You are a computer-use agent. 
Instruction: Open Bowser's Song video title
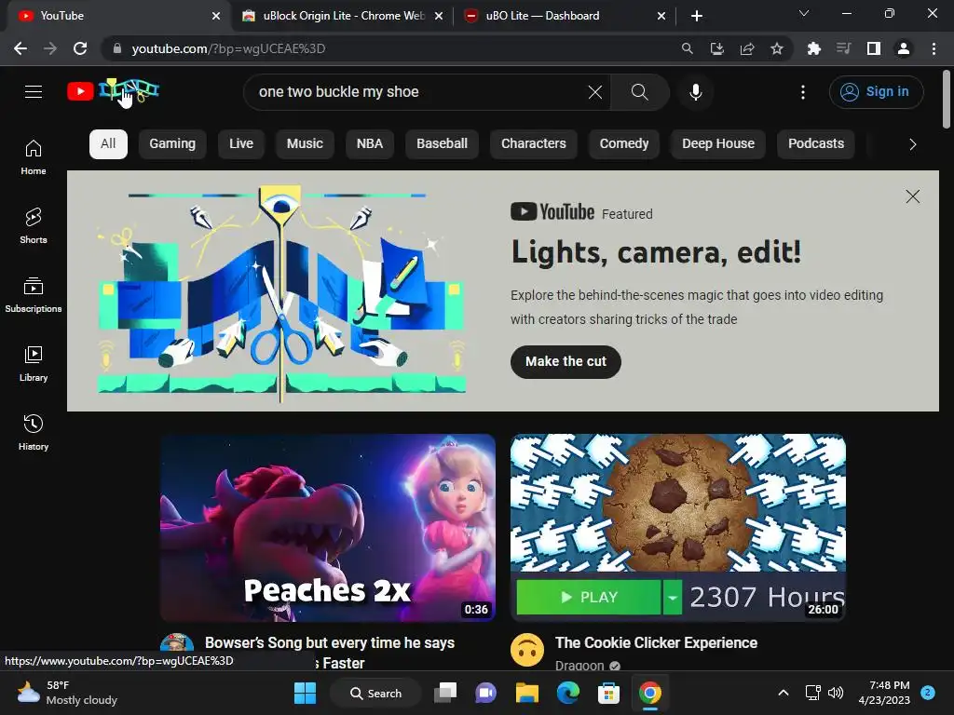[x=330, y=653]
